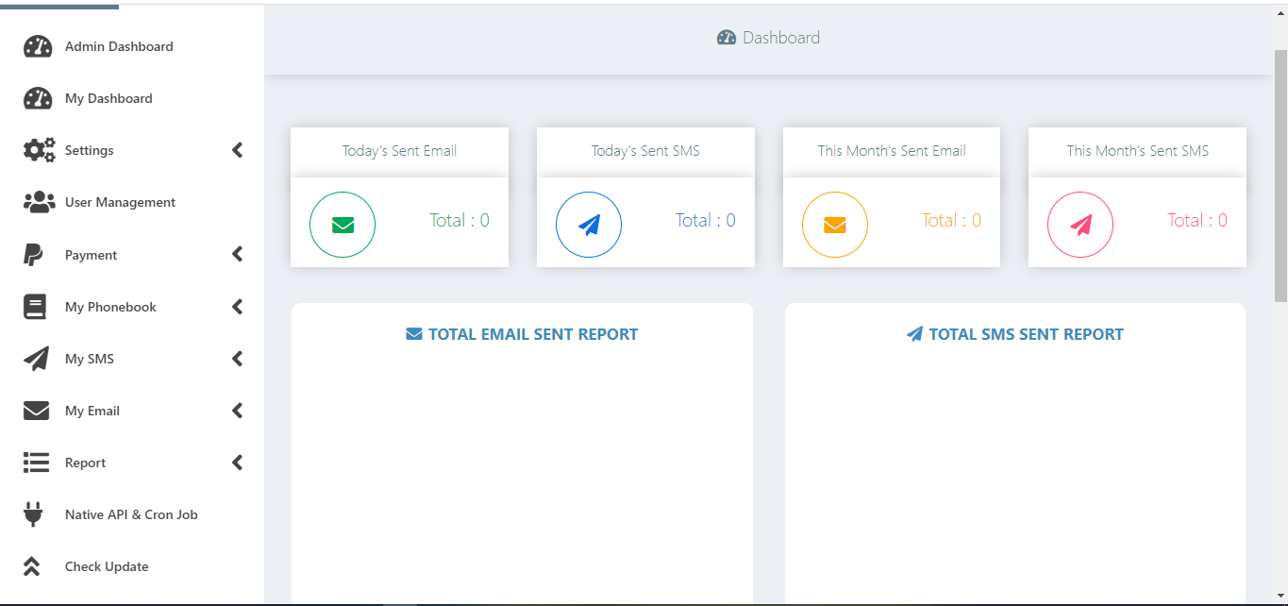Click the pink plane in This Month's Sent SMS
Image resolution: width=1288 pixels, height=606 pixels.
point(1080,225)
